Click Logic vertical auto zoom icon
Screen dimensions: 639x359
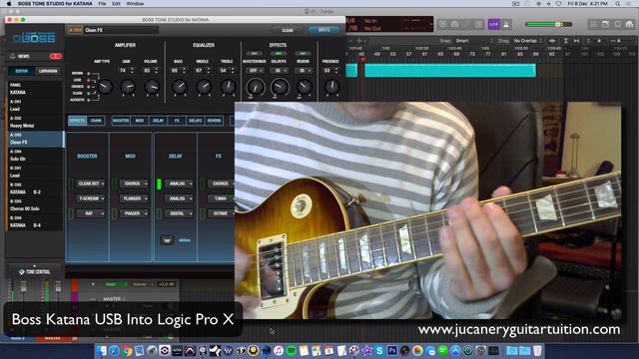coord(566,41)
